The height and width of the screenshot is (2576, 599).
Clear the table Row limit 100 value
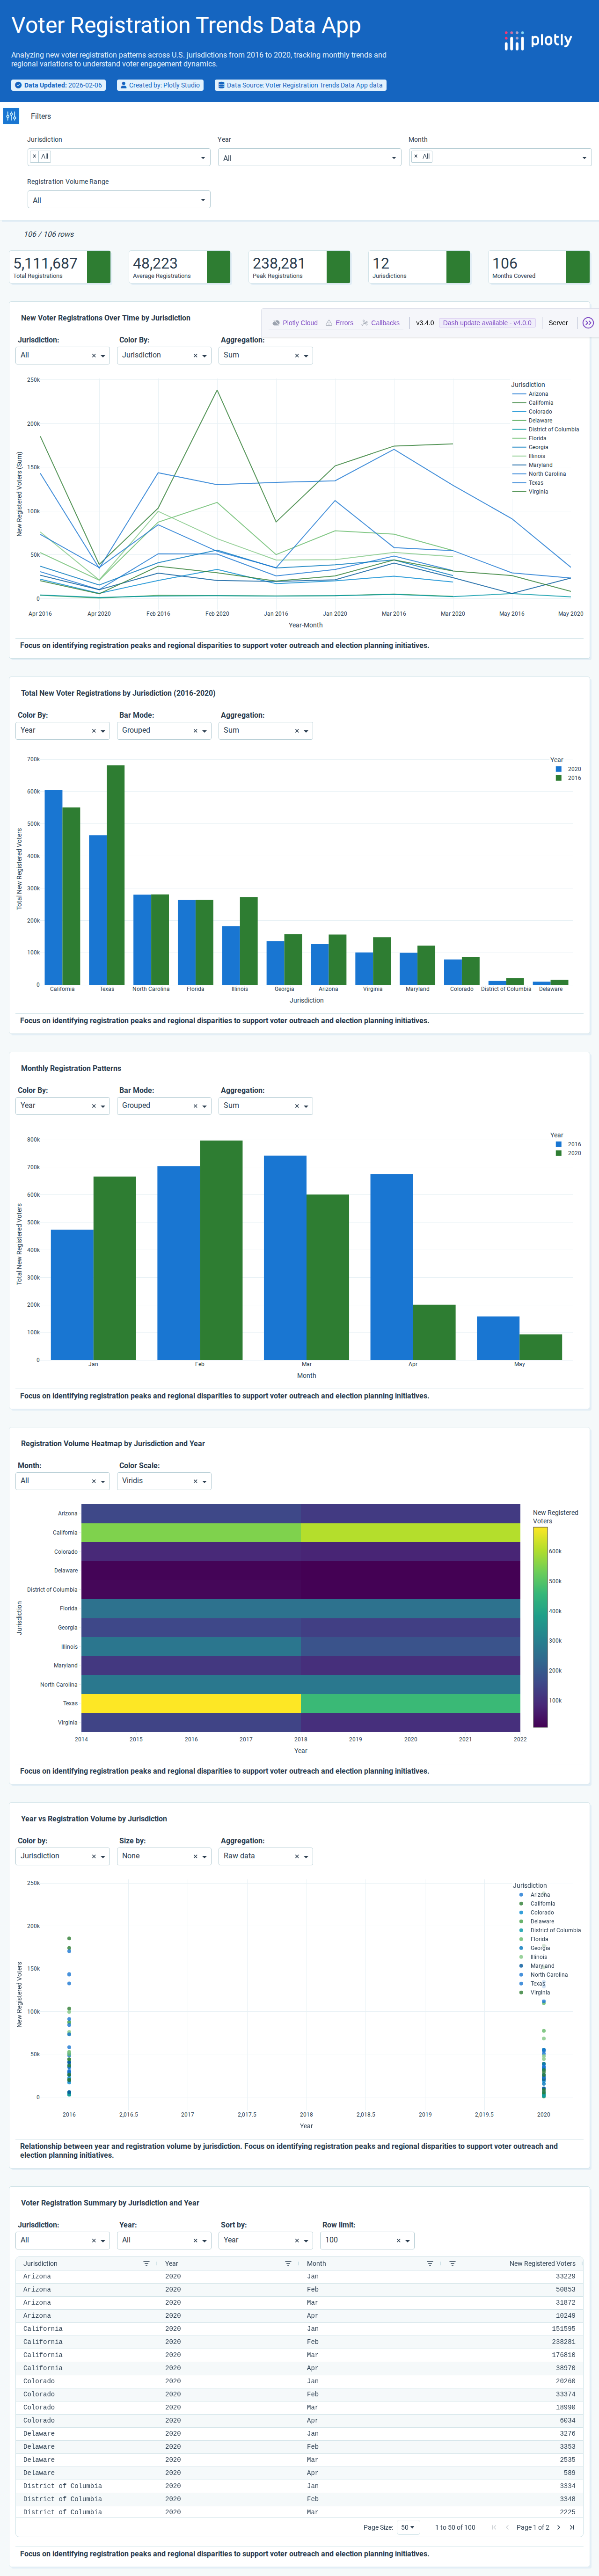(398, 2240)
